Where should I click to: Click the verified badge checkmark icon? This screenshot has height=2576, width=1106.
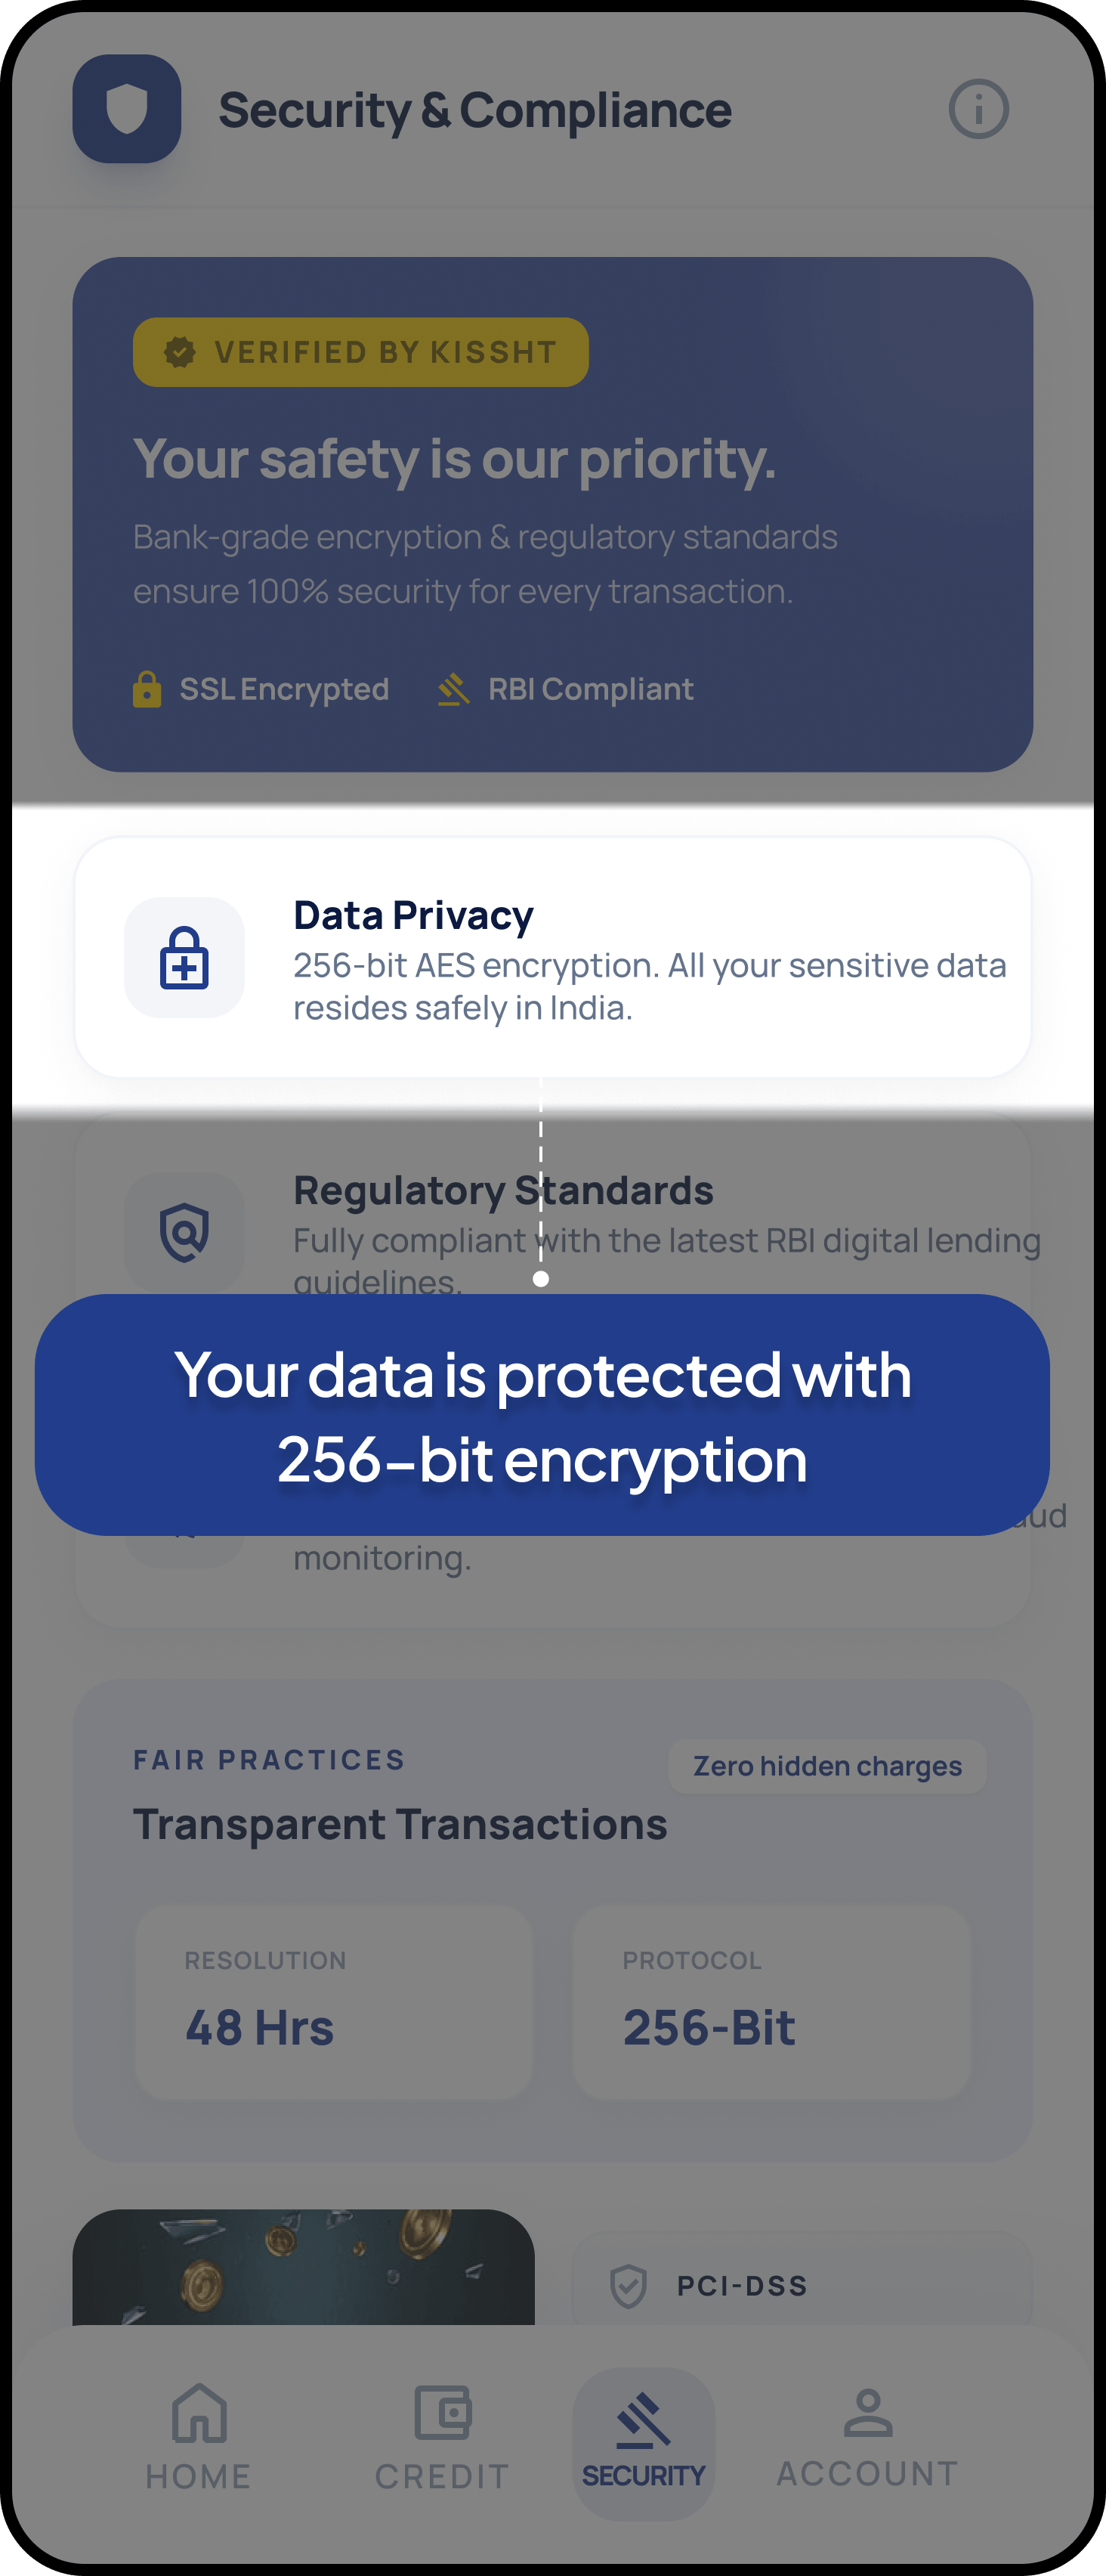click(x=180, y=352)
